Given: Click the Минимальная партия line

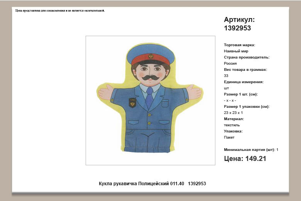Looking at the screenshot, I should pyautogui.click(x=251, y=149).
